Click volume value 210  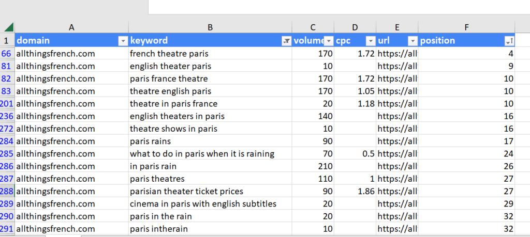click(x=313, y=166)
